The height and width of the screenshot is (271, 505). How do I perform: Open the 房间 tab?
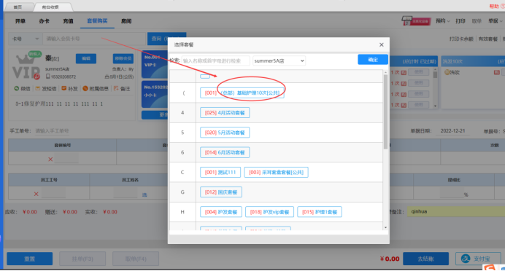pos(126,21)
